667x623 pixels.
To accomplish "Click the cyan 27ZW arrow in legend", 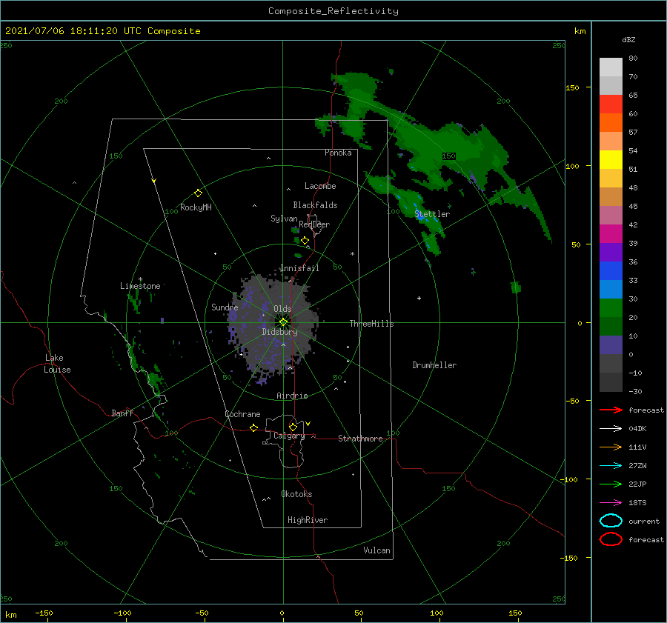I will pyautogui.click(x=611, y=466).
